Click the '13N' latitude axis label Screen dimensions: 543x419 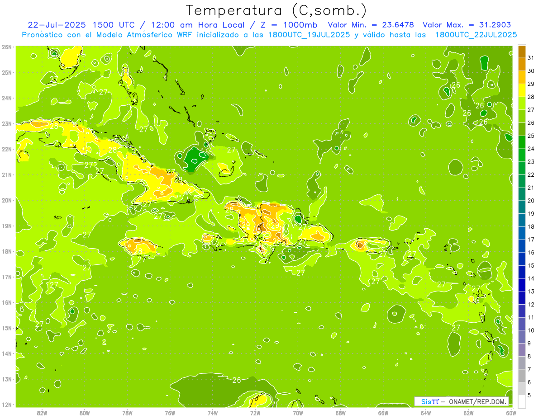(7, 379)
